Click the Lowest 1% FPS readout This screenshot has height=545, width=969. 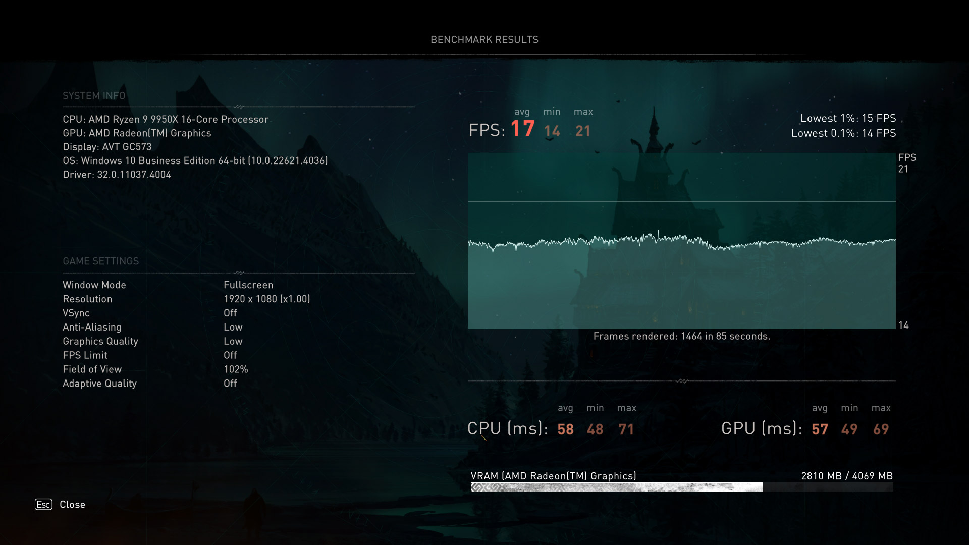coord(848,118)
